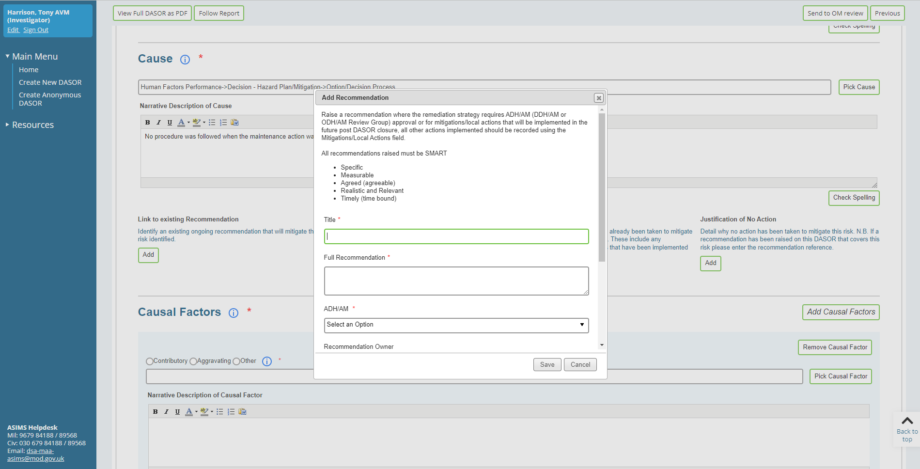This screenshot has height=469, width=920.
Task: Click Add under Justification of No Action
Action: point(711,263)
